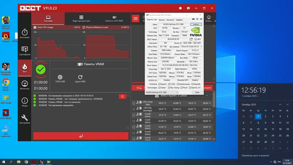
Task: Click the 7656 MB memory chip icon
Action: (60, 77)
